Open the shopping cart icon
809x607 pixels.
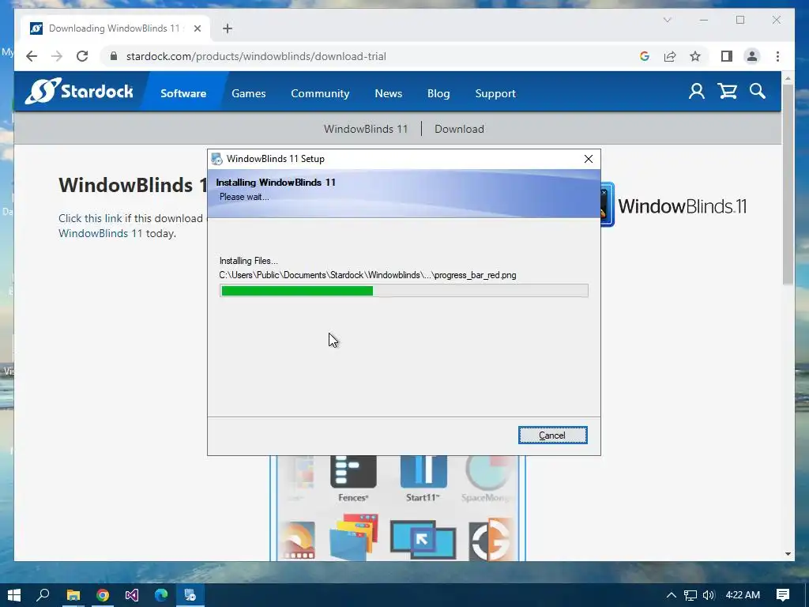[x=727, y=92]
